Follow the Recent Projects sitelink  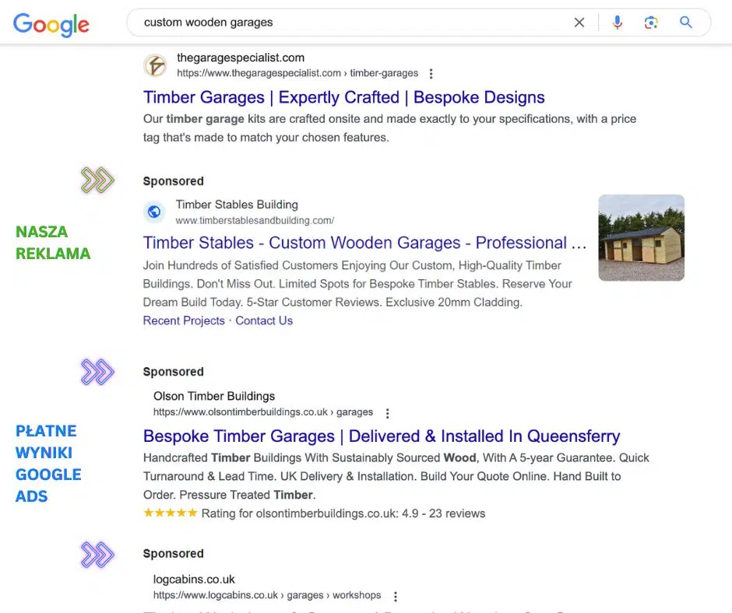(x=184, y=321)
